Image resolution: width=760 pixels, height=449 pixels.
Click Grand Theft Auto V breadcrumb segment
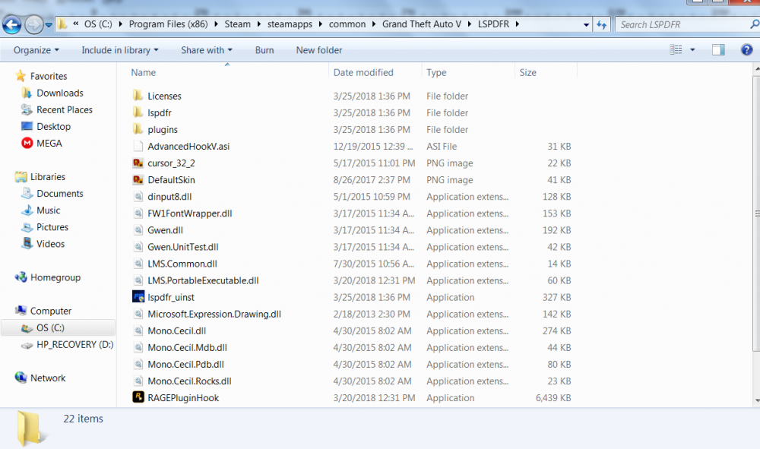coord(422,24)
